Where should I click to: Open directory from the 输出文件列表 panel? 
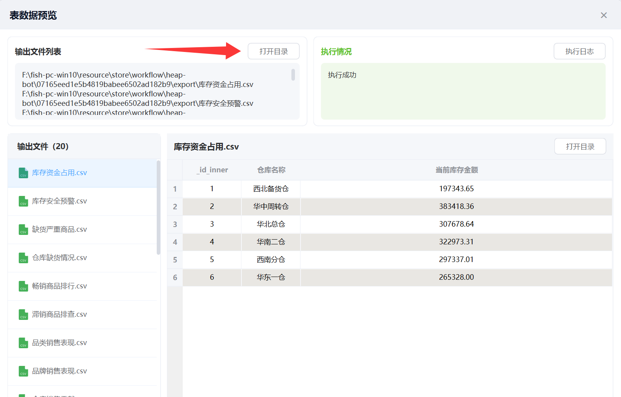[273, 52]
